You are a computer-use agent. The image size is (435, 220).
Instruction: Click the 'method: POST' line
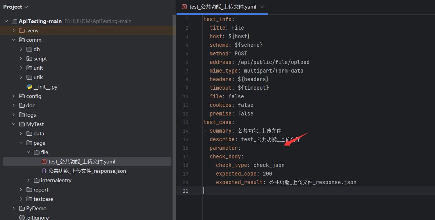coord(228,54)
